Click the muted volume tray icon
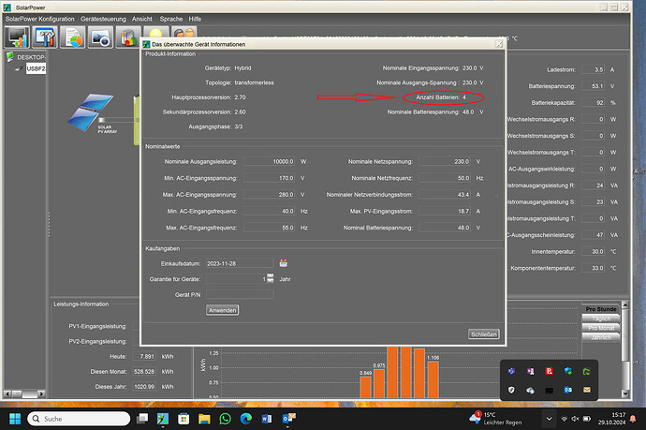This screenshot has height=430, width=646. 576,419
